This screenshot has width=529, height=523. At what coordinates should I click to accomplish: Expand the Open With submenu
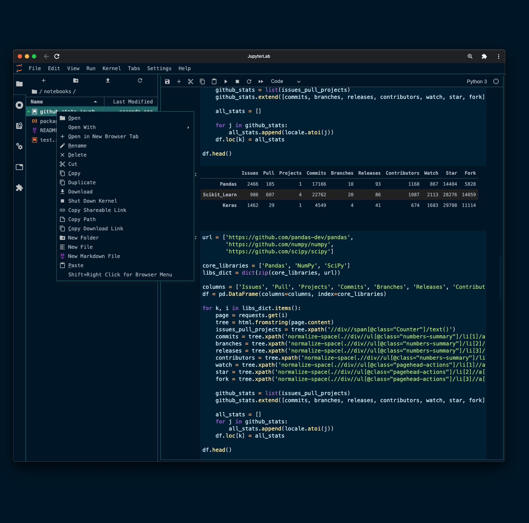(82, 127)
